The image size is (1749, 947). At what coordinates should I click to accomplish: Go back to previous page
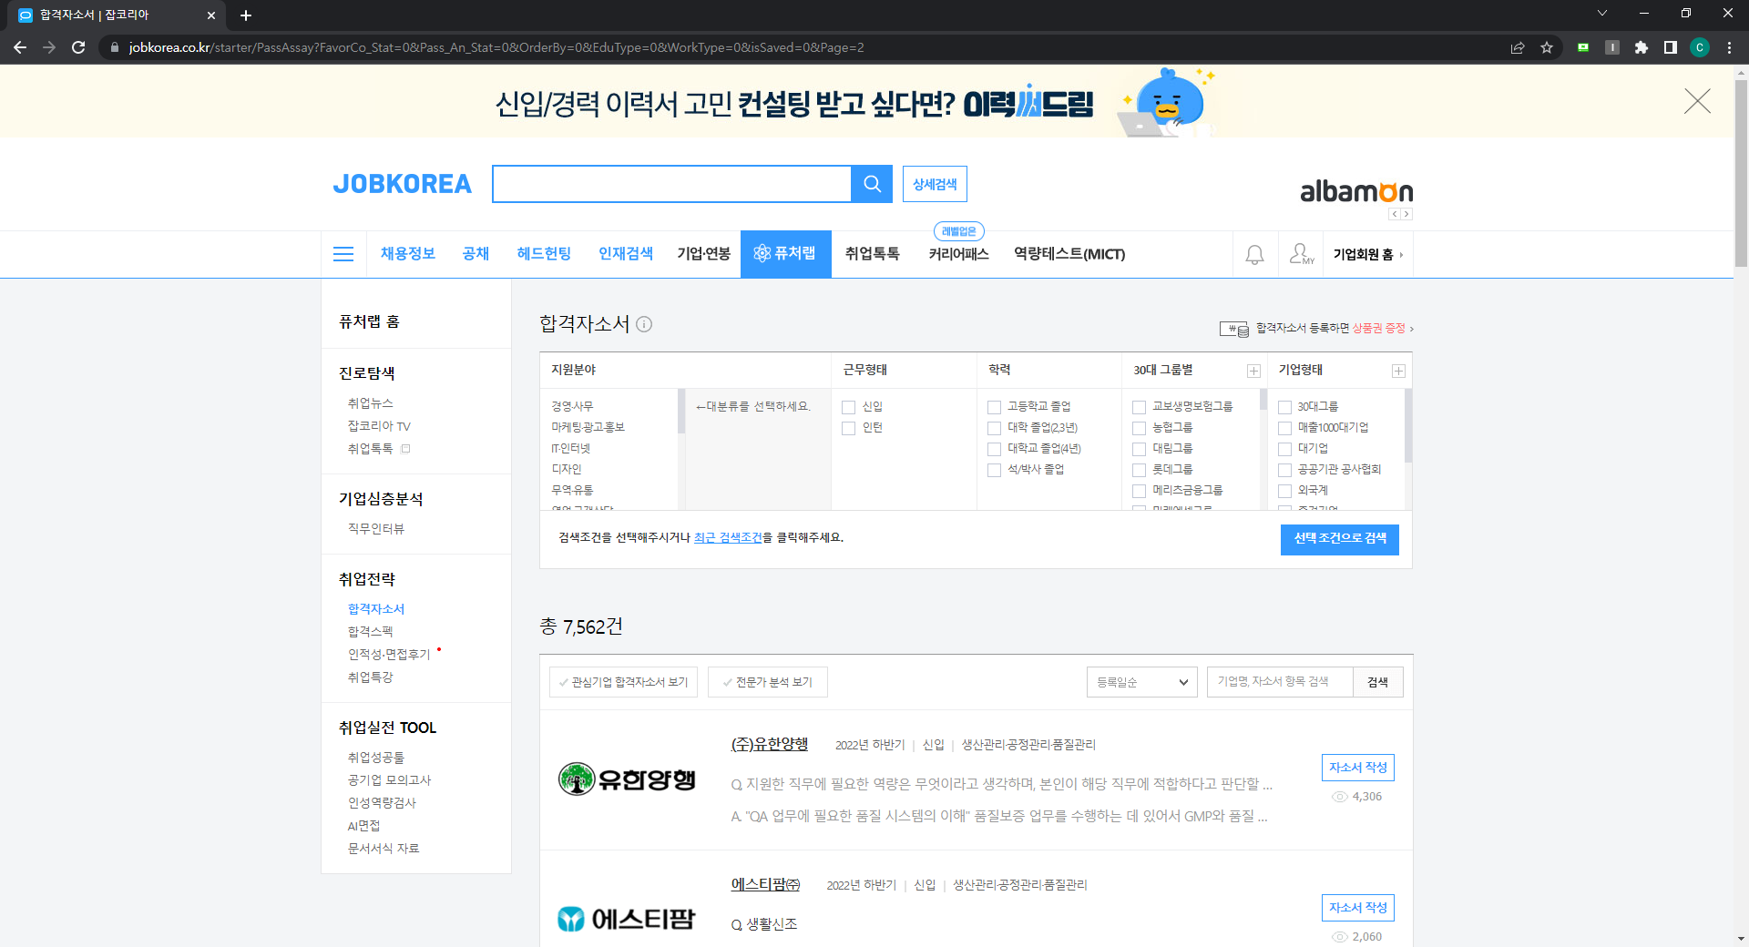(x=20, y=47)
